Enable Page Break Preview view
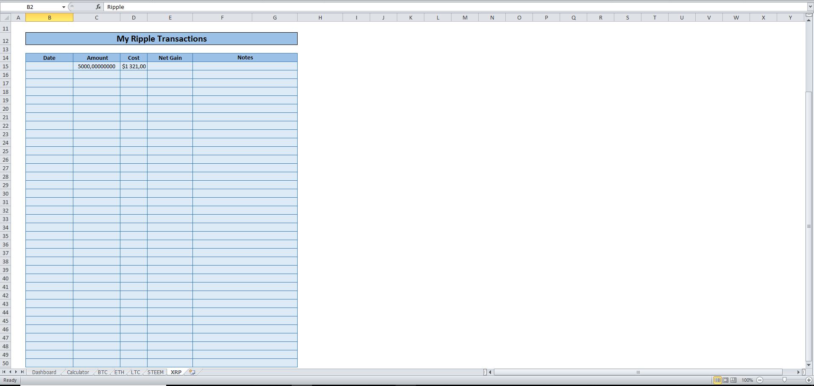The width and height of the screenshot is (814, 386). point(733,380)
